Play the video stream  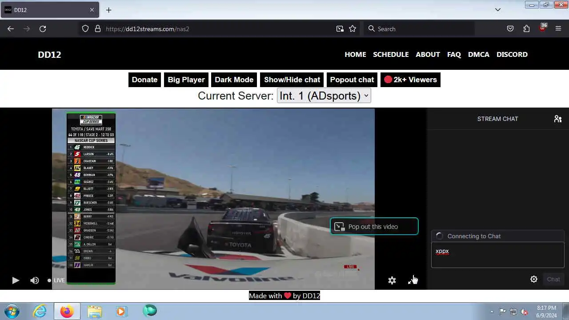(16, 280)
